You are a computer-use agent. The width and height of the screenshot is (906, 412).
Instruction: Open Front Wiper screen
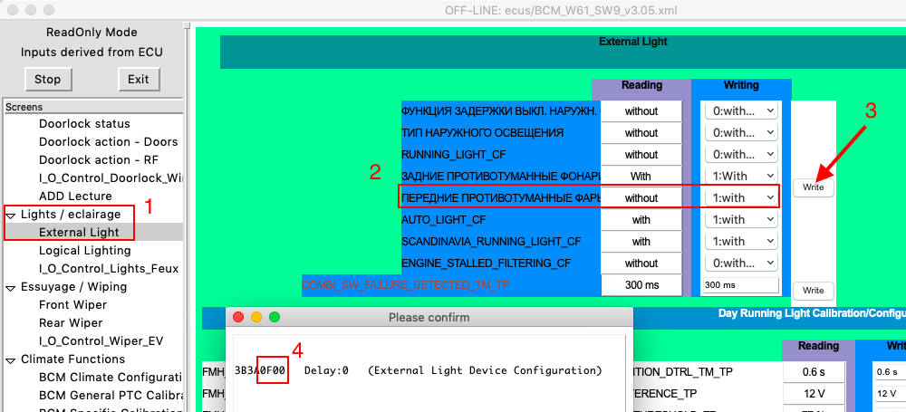[x=72, y=304]
